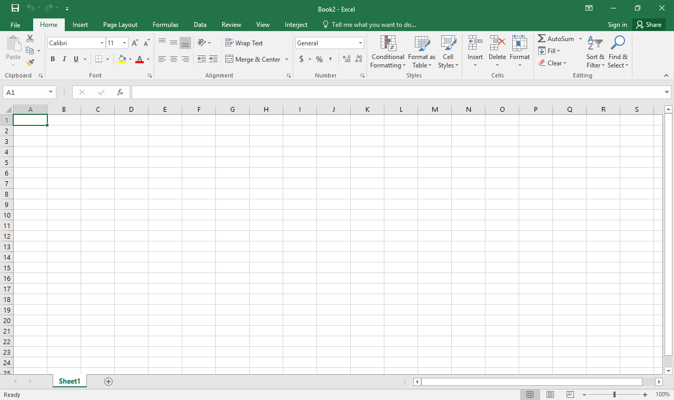Switch to the Formulas tab
674x400 pixels.
coord(165,25)
